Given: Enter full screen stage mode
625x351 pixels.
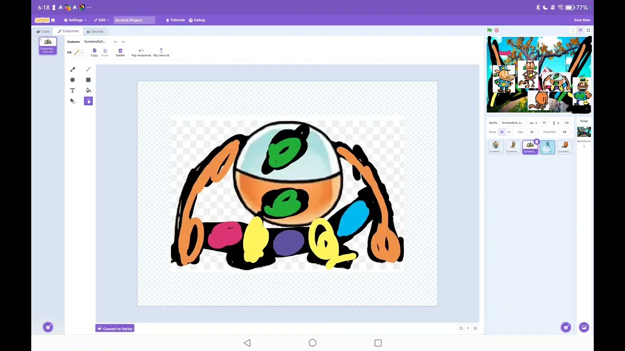Looking at the screenshot, I should (588, 30).
